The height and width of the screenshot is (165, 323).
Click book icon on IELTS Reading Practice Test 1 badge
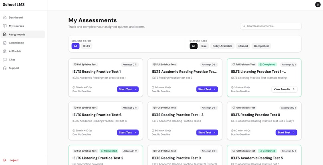tap(75, 64)
